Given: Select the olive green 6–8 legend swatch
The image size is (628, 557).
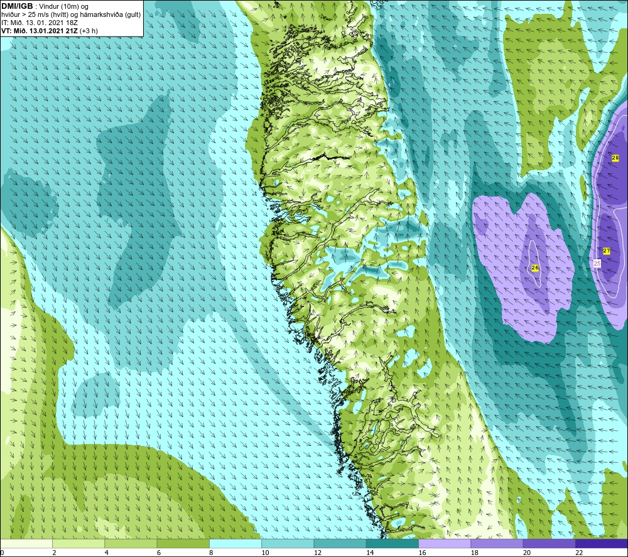Looking at the screenshot, I should (x=183, y=543).
